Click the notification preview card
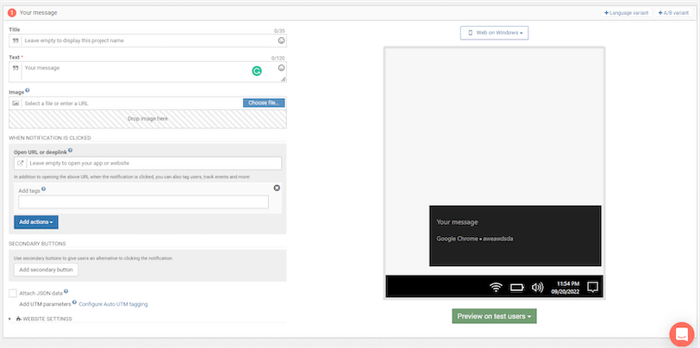Viewport: 700px width, 348px height. pyautogui.click(x=516, y=235)
